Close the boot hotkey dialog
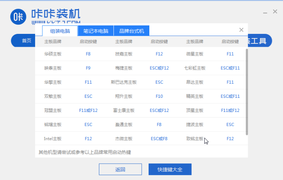The height and width of the screenshot is (180, 283). 241,30
